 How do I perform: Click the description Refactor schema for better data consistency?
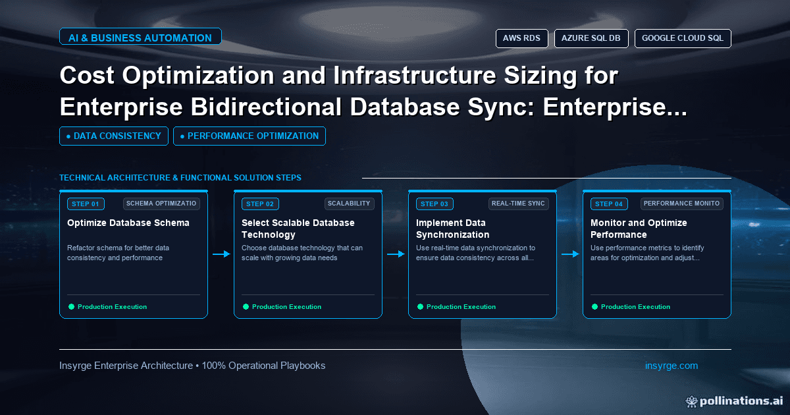118,253
